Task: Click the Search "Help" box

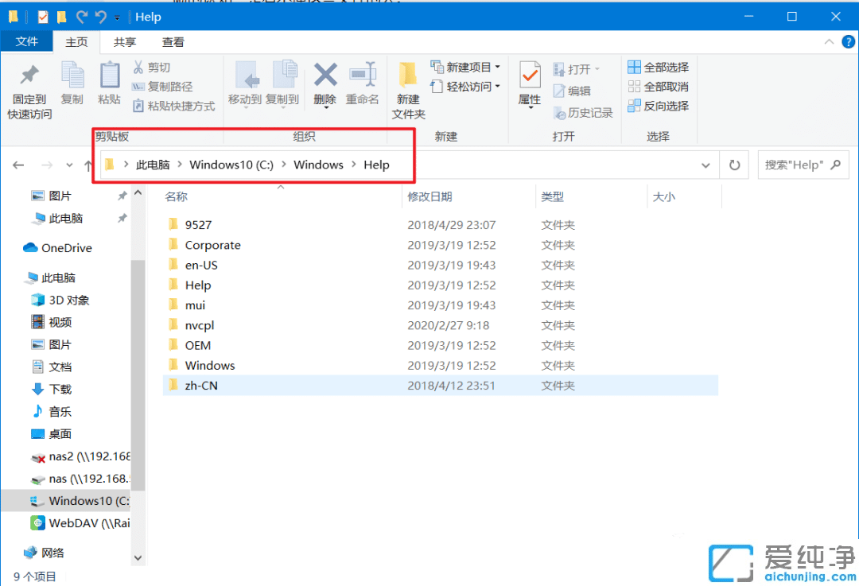Action: pyautogui.click(x=803, y=165)
